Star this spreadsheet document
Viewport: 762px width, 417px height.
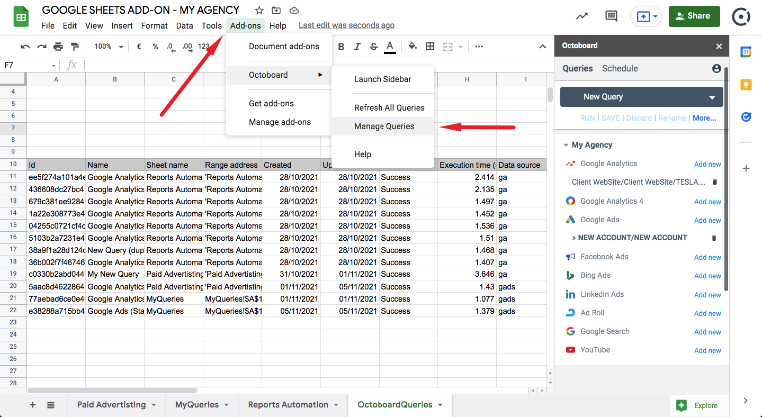259,11
